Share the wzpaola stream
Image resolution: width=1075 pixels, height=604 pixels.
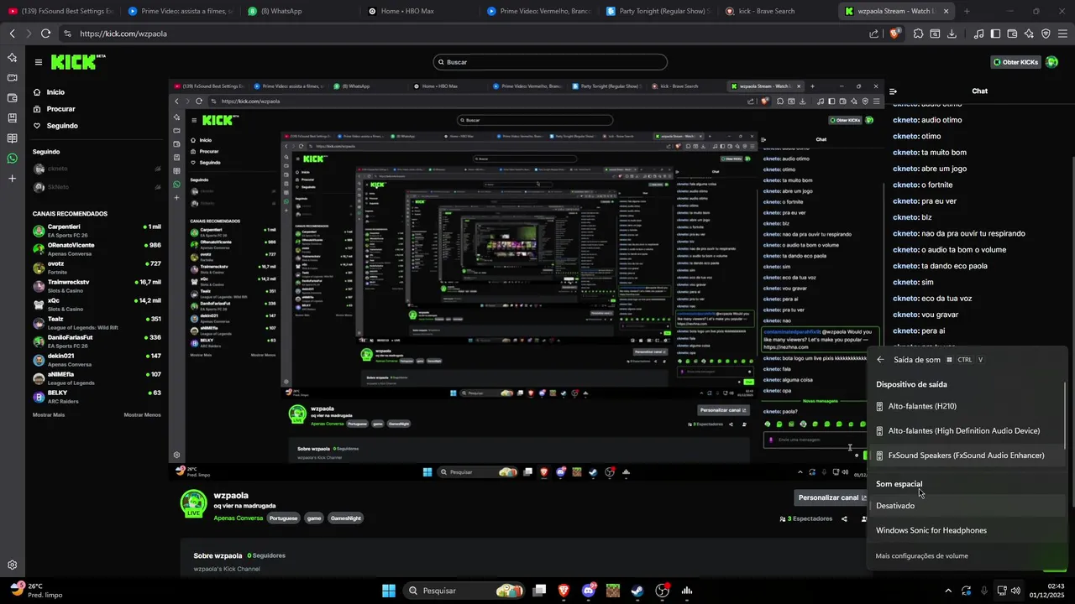click(x=844, y=519)
